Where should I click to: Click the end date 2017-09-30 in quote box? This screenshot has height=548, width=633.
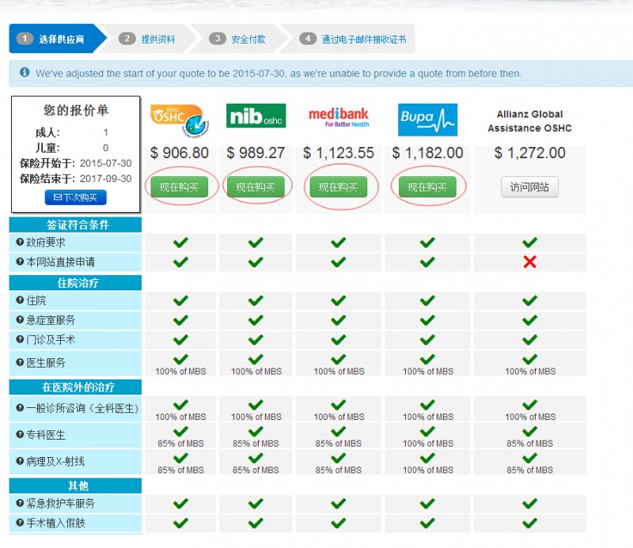pos(106,179)
